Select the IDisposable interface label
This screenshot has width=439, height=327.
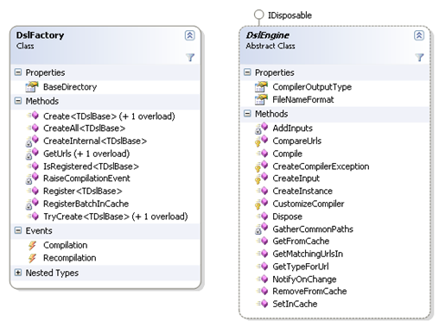pos(289,16)
